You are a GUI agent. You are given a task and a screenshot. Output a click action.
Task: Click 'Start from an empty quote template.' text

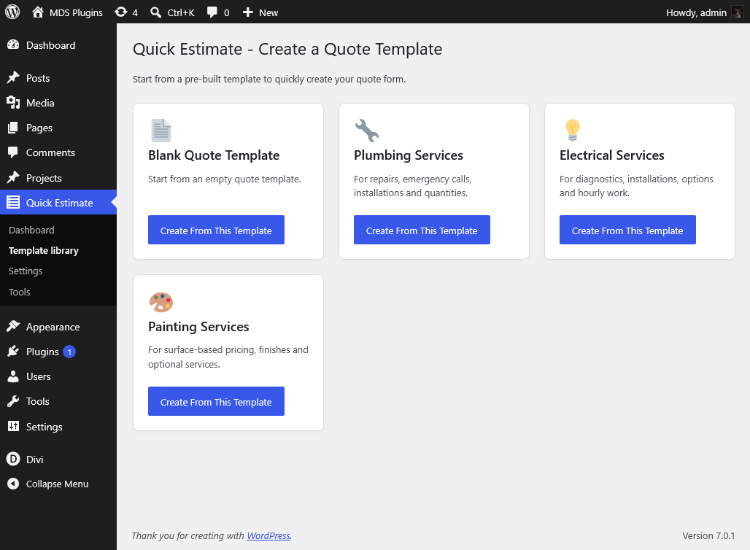(224, 179)
